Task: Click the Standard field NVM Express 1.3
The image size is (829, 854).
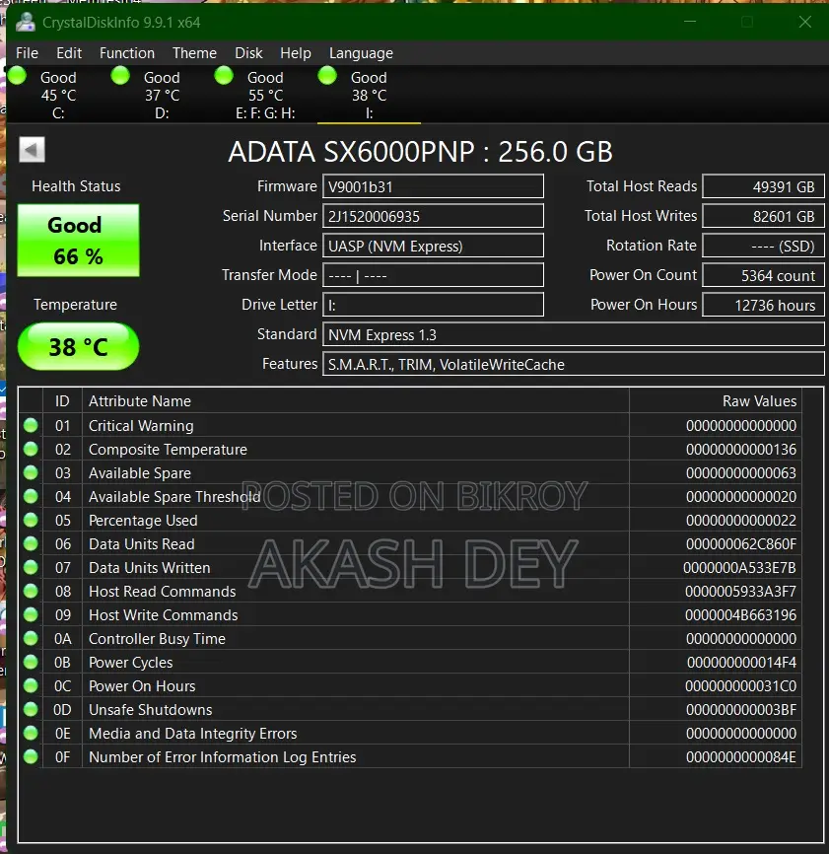Action: tap(573, 334)
